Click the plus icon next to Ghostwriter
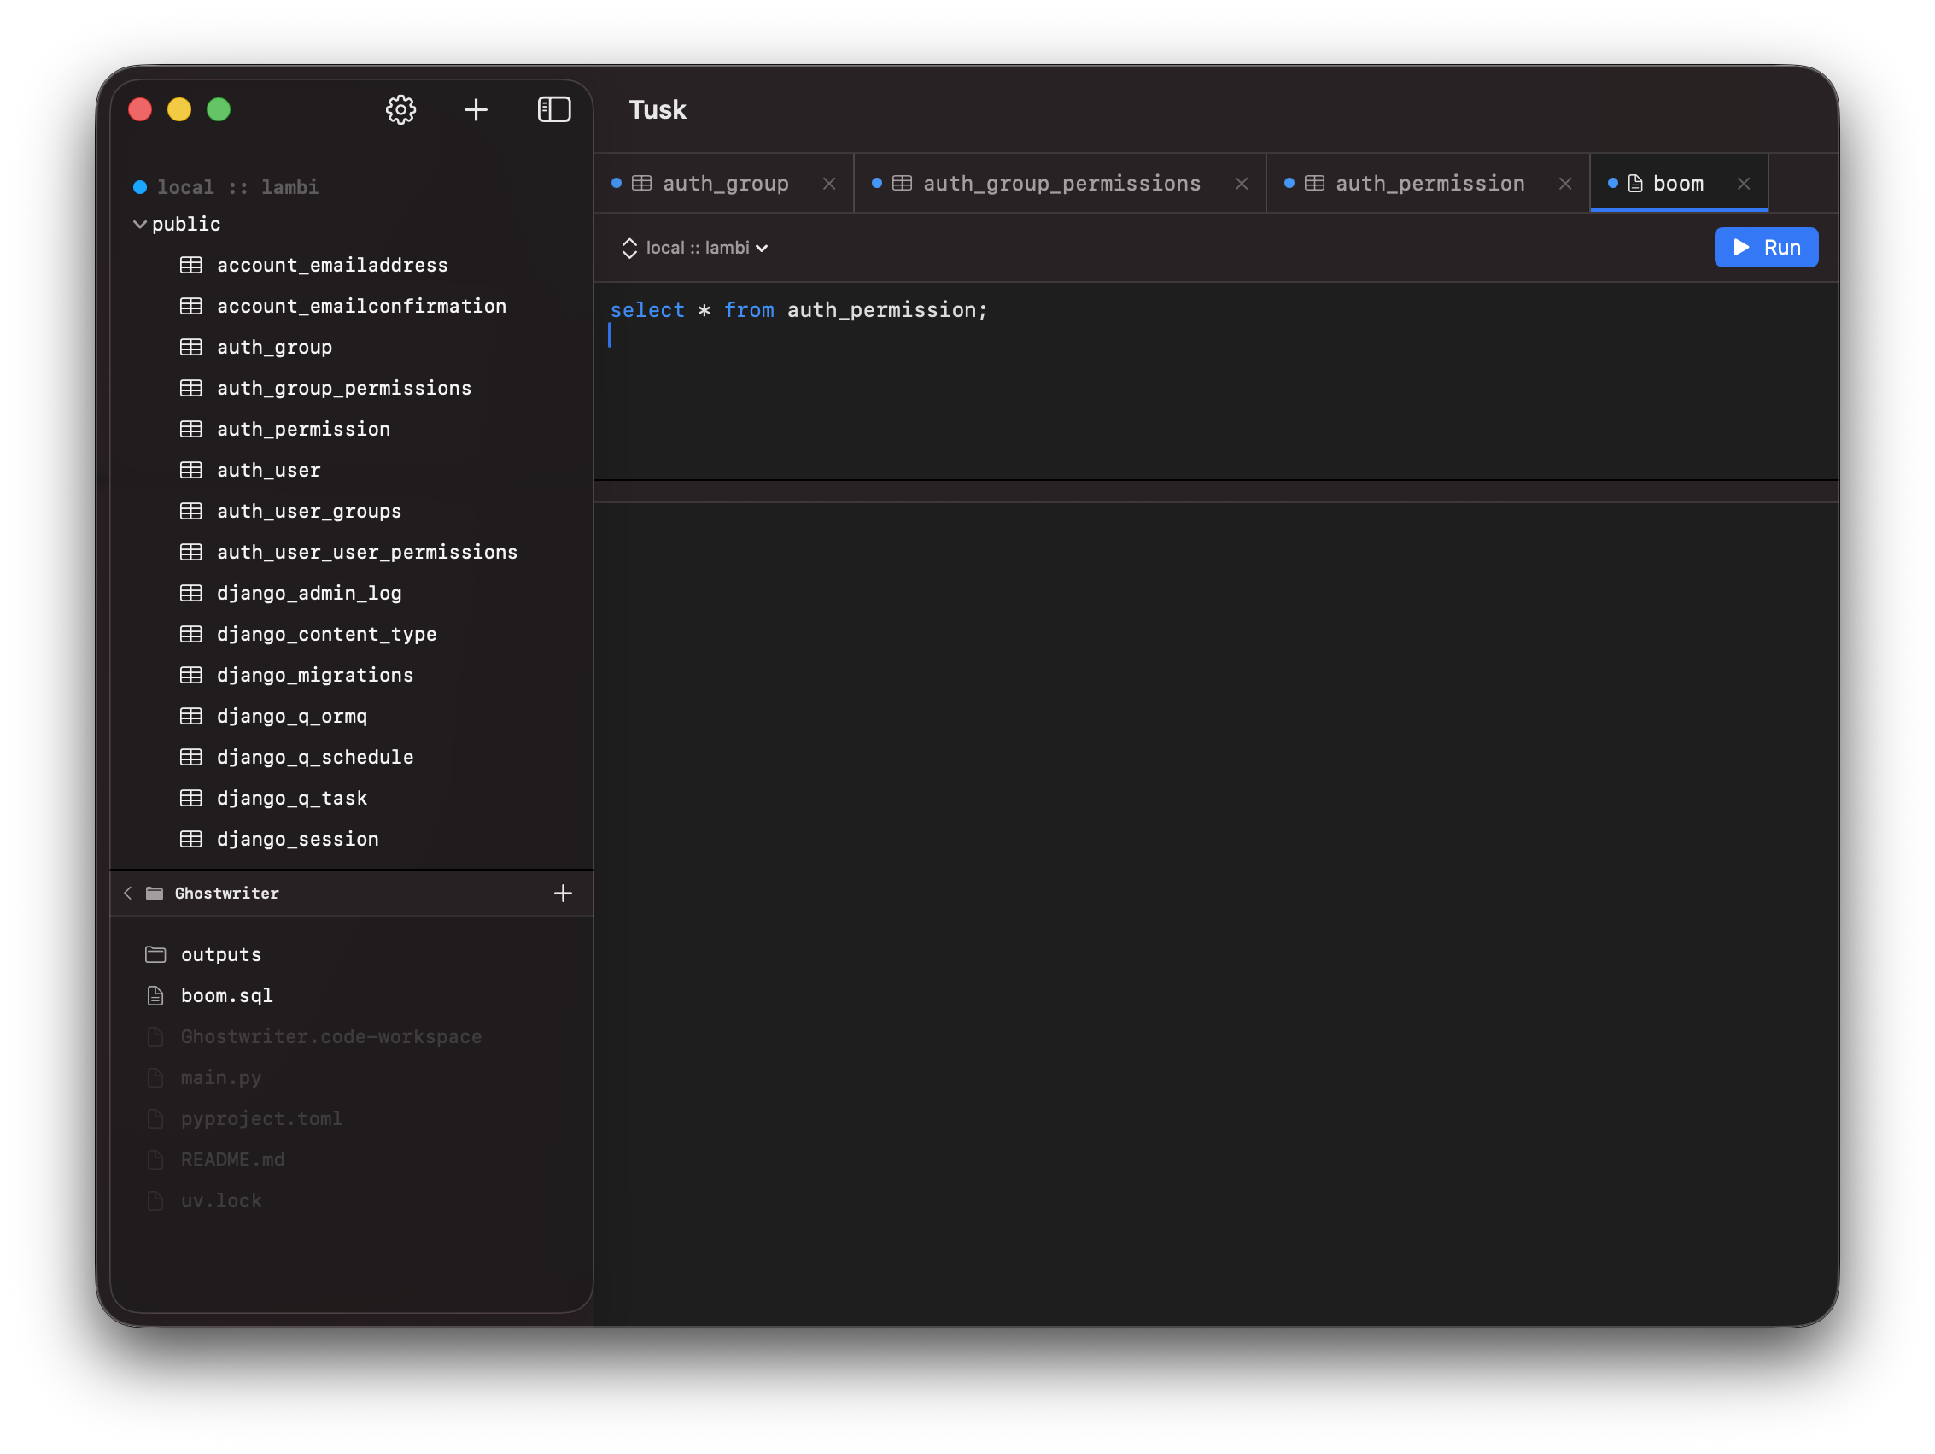 click(x=564, y=893)
